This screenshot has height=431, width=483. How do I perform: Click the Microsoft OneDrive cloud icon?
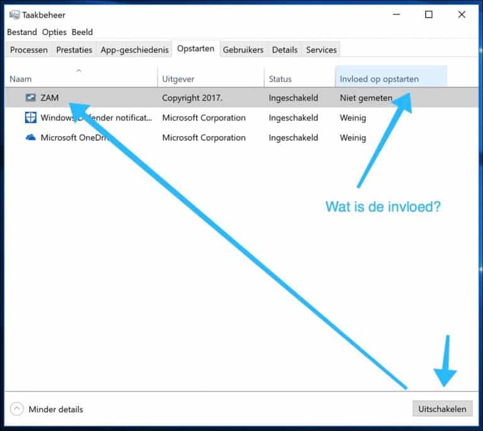(30, 138)
